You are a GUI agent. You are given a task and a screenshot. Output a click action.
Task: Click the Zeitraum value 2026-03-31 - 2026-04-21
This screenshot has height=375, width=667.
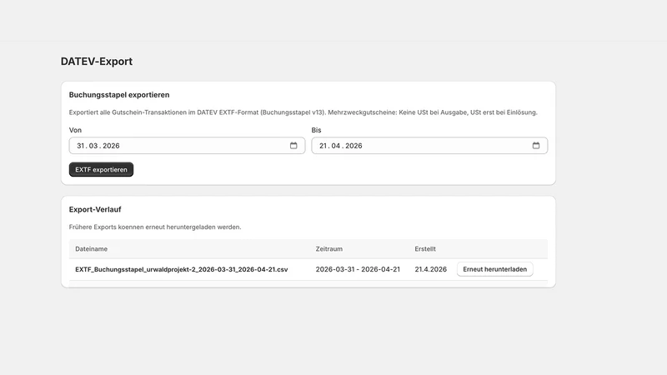(358, 269)
